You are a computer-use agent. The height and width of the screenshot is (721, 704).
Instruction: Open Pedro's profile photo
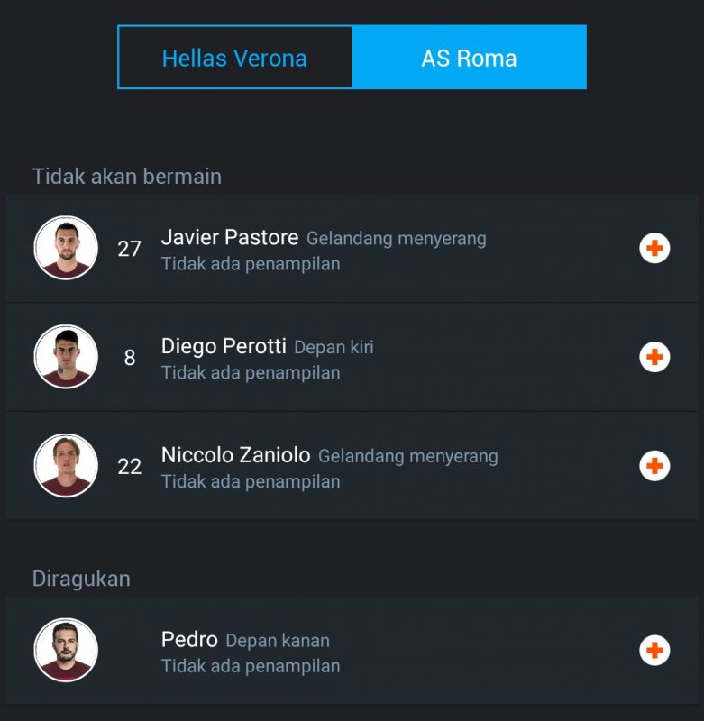(66, 650)
